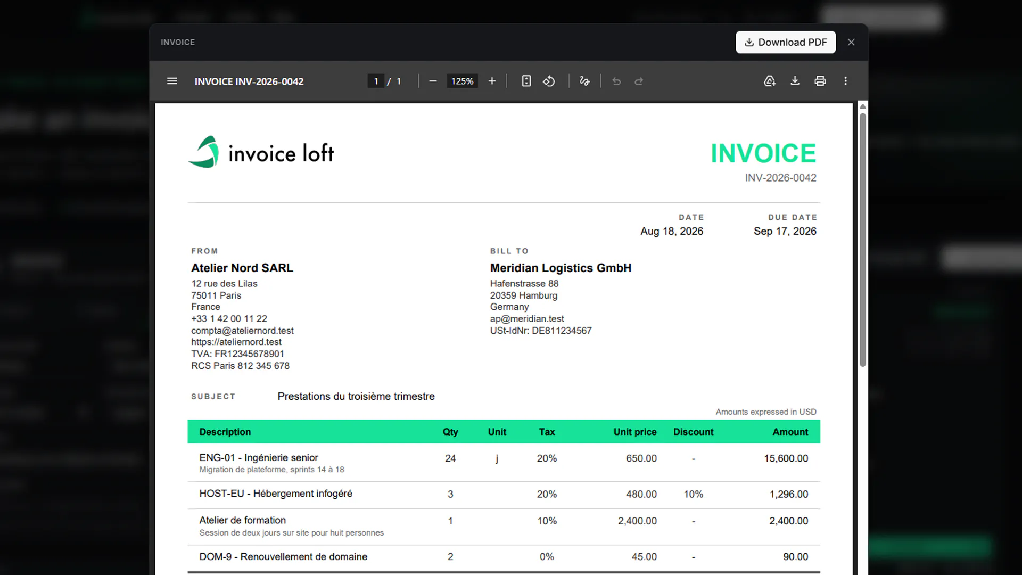
Task: Open the link https://ateliernord.test
Action: [x=236, y=342]
